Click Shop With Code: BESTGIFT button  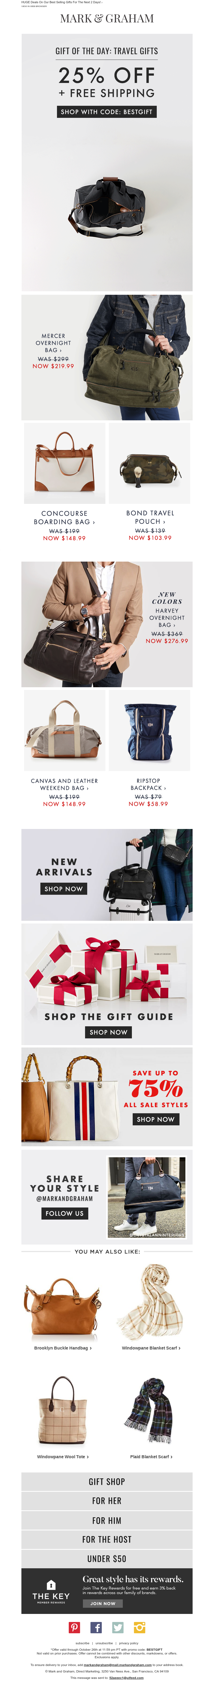click(107, 112)
